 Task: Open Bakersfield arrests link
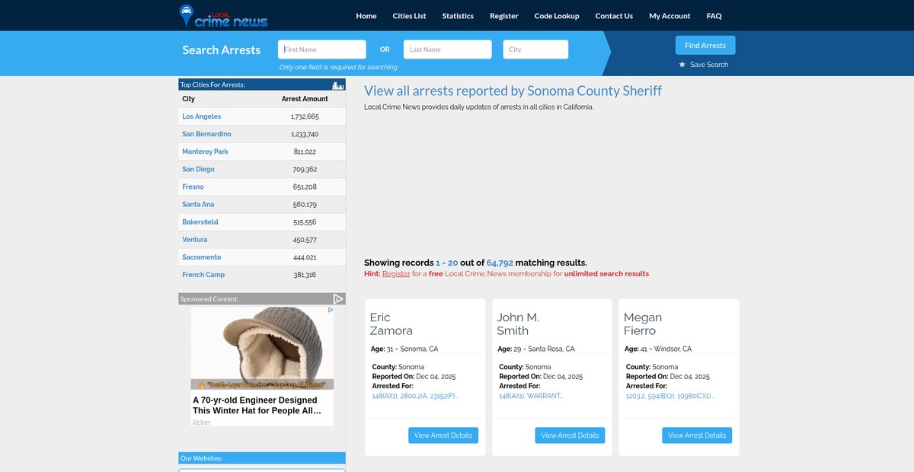pyautogui.click(x=200, y=222)
